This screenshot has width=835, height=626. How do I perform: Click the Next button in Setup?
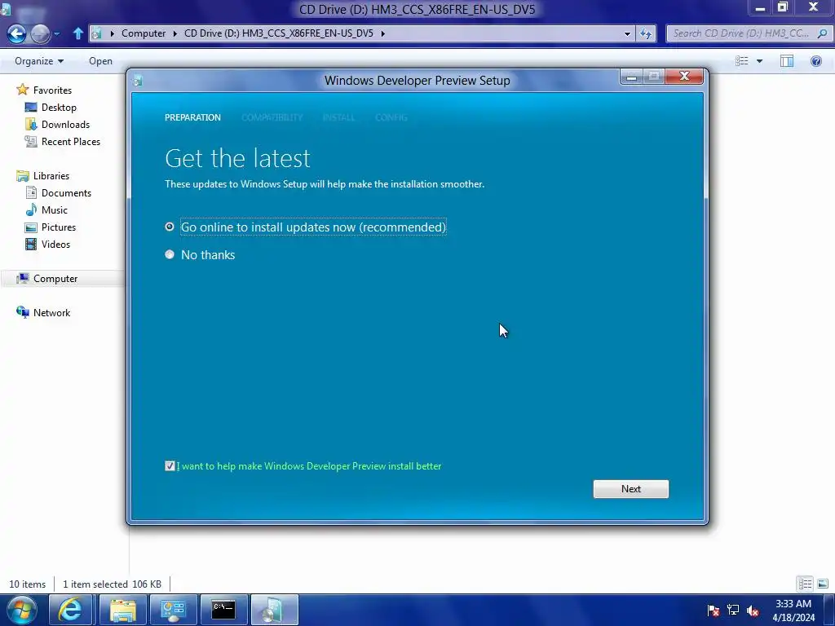631,489
